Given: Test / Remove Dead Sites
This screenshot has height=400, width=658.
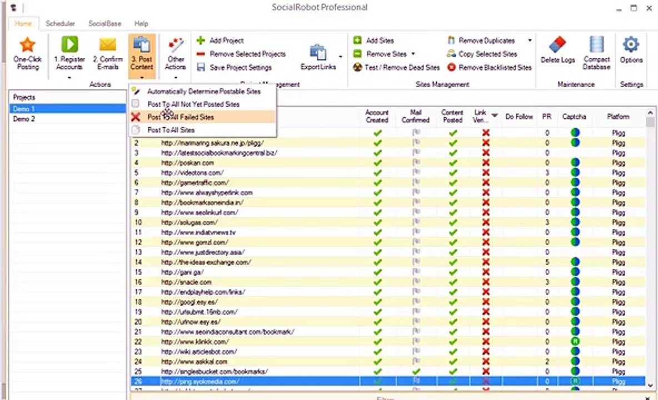Looking at the screenshot, I should [x=396, y=68].
